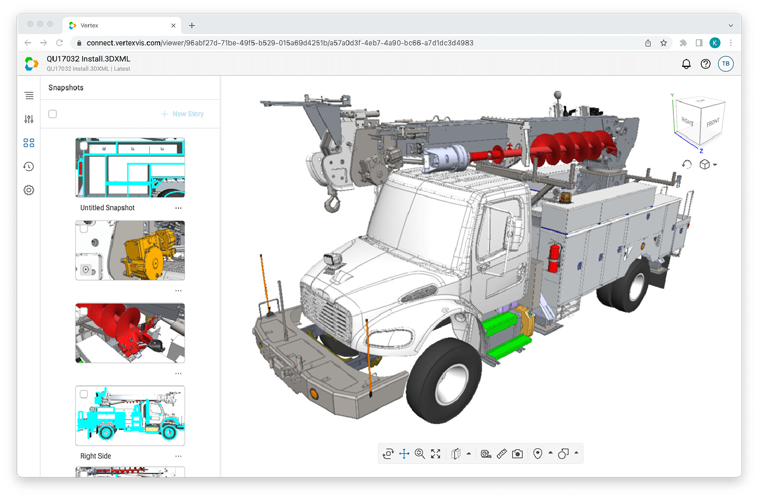This screenshot has width=759, height=498.
Task: Expand the Pin tool dropdown arrow
Action: point(550,454)
